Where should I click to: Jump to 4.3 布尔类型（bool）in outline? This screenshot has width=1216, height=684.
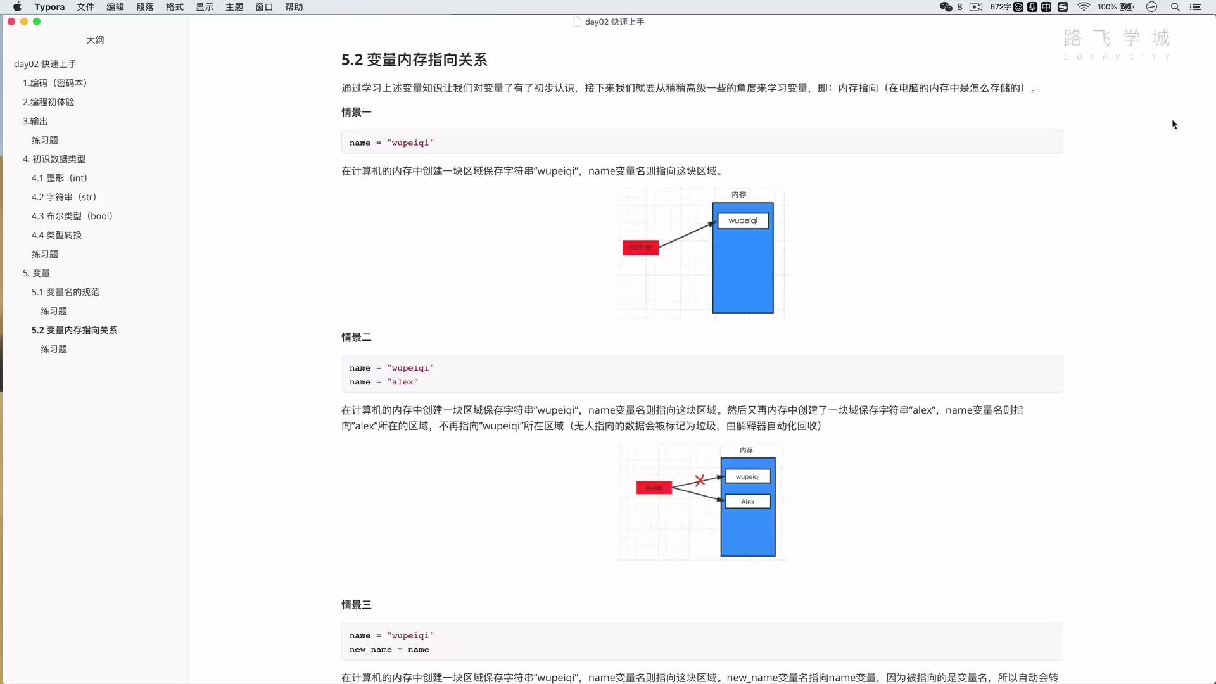72,216
